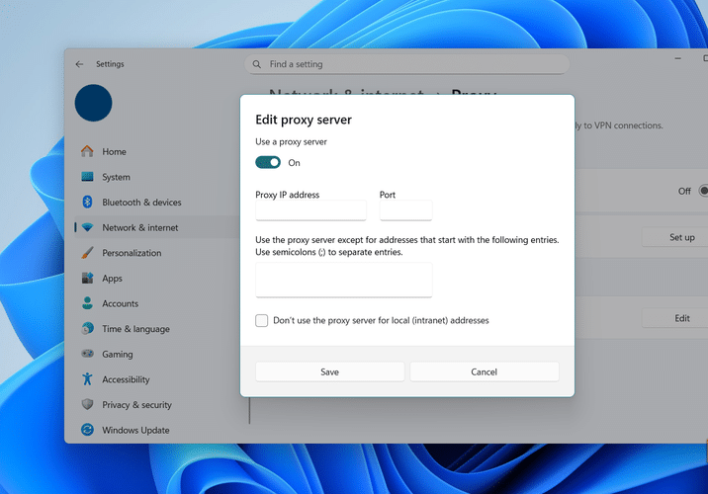The width and height of the screenshot is (708, 494).
Task: Minimize the Settings window
Action: (677, 58)
